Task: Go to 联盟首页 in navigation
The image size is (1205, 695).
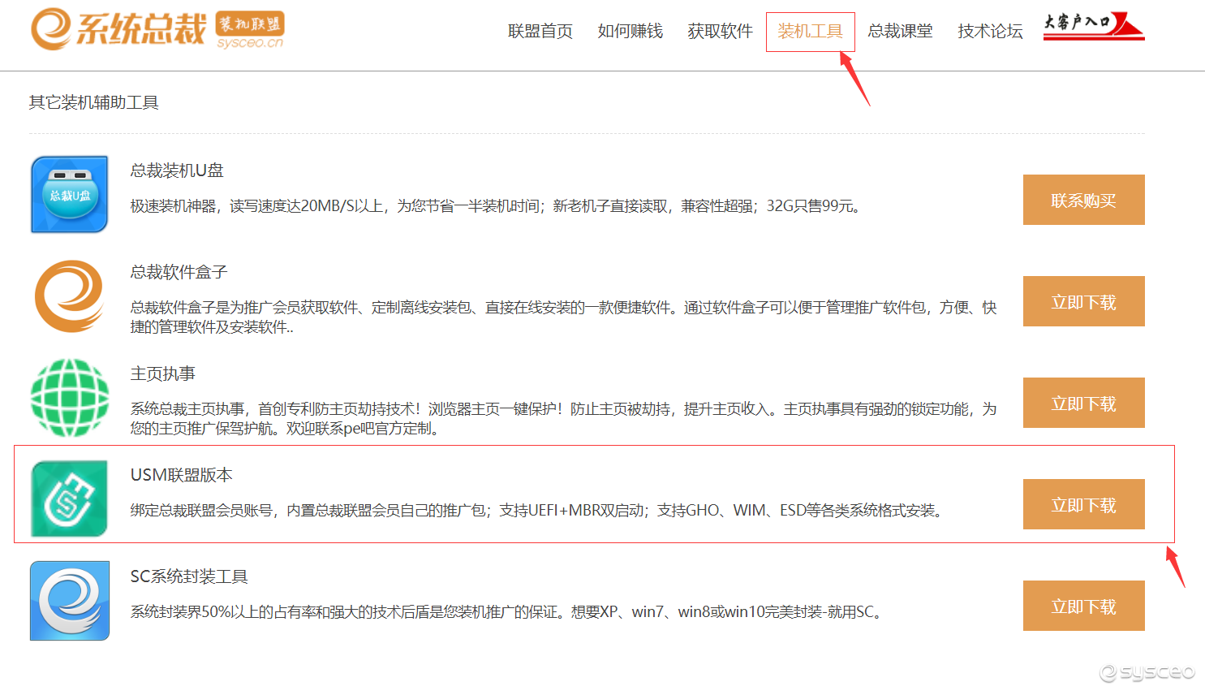Action: click(x=540, y=32)
